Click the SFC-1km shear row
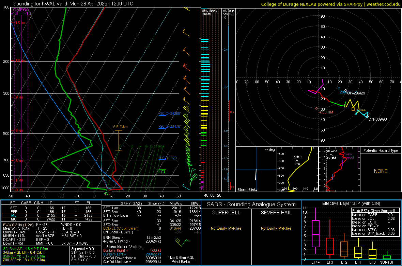This screenshot has width=402, height=266. 152,208
